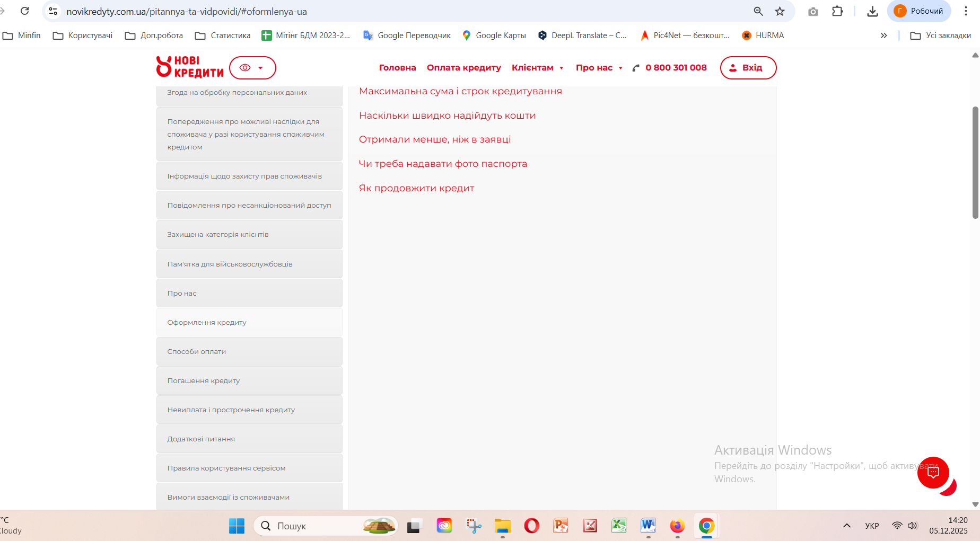Open File Explorer from taskbar

(502, 526)
